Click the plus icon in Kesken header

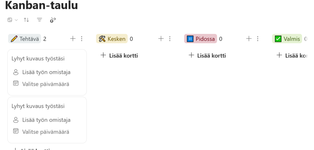tap(161, 39)
